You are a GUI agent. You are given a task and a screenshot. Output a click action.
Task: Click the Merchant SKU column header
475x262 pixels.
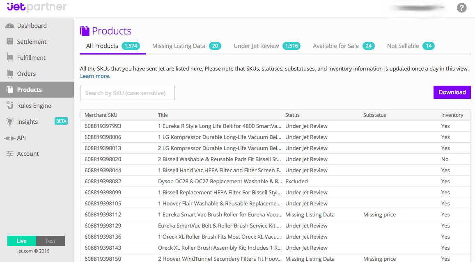click(101, 115)
